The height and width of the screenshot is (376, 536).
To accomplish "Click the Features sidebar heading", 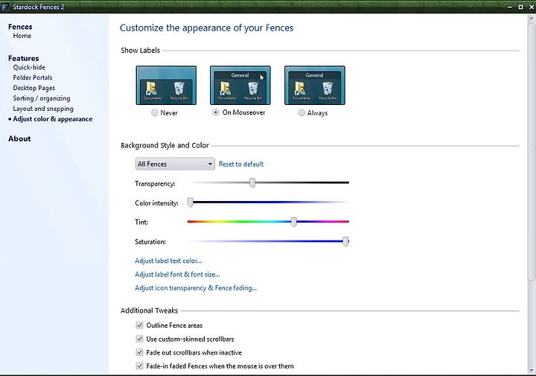I will coord(24,58).
